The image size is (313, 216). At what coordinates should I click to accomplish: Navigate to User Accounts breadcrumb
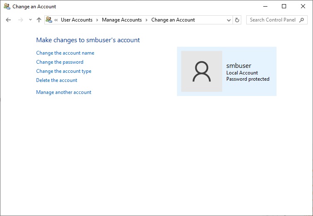click(77, 20)
